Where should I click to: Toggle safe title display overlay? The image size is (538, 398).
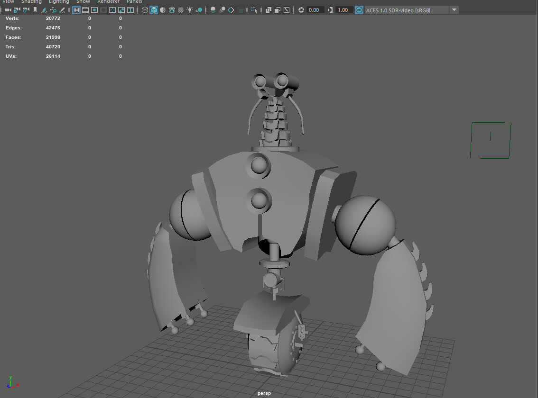(130, 9)
